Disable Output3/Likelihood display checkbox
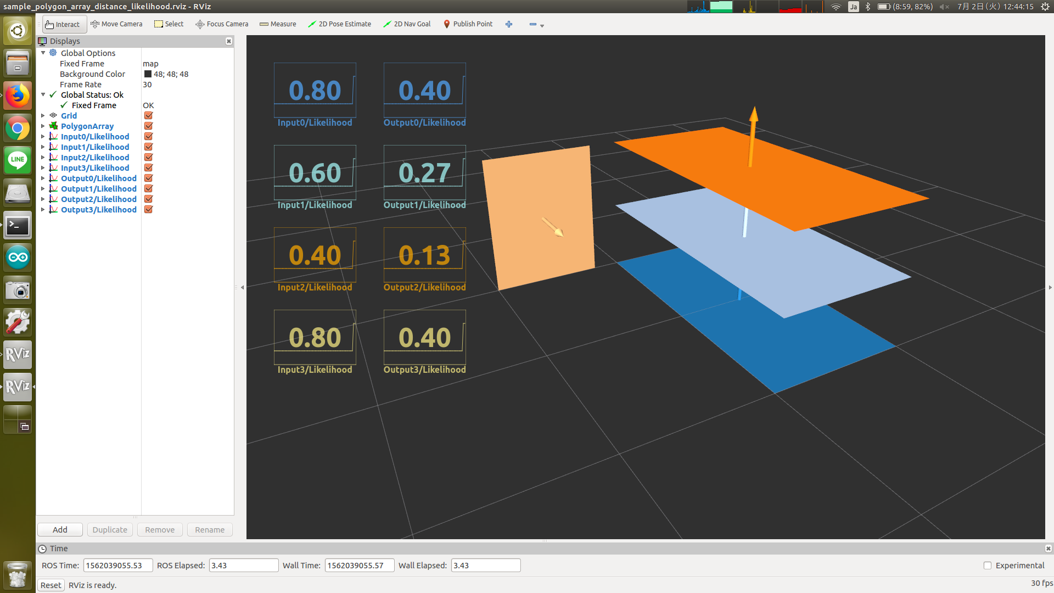 (148, 210)
